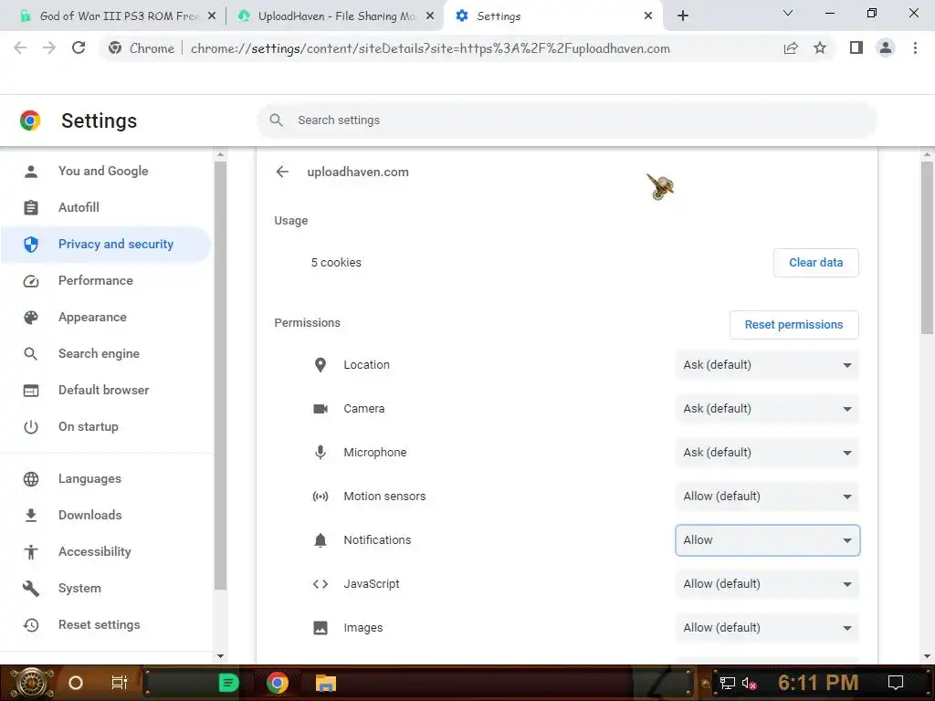Open the notification center icon
935x701 pixels.
(x=895, y=683)
